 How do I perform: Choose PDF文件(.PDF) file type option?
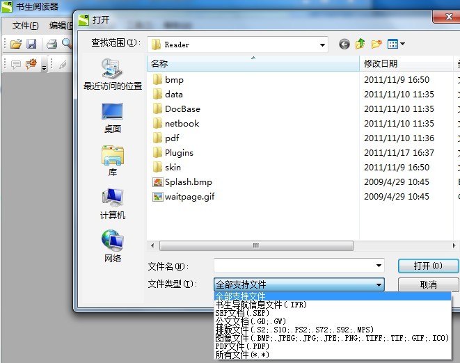242,346
